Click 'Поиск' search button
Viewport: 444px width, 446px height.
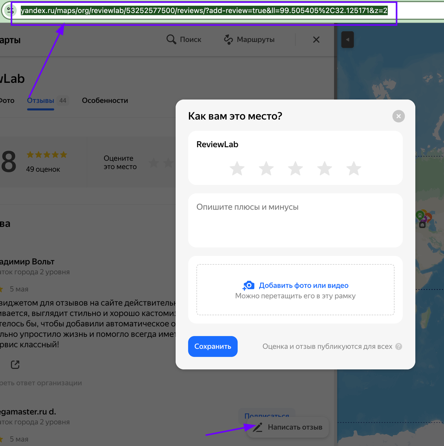coord(184,39)
